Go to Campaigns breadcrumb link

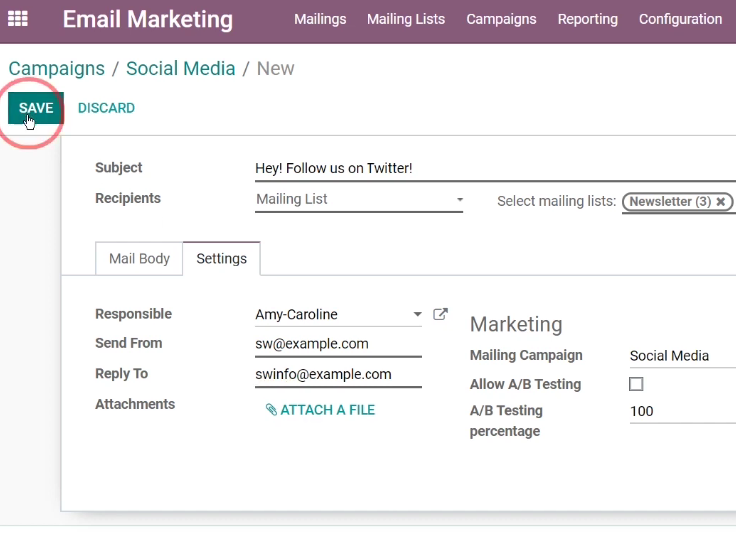click(56, 69)
